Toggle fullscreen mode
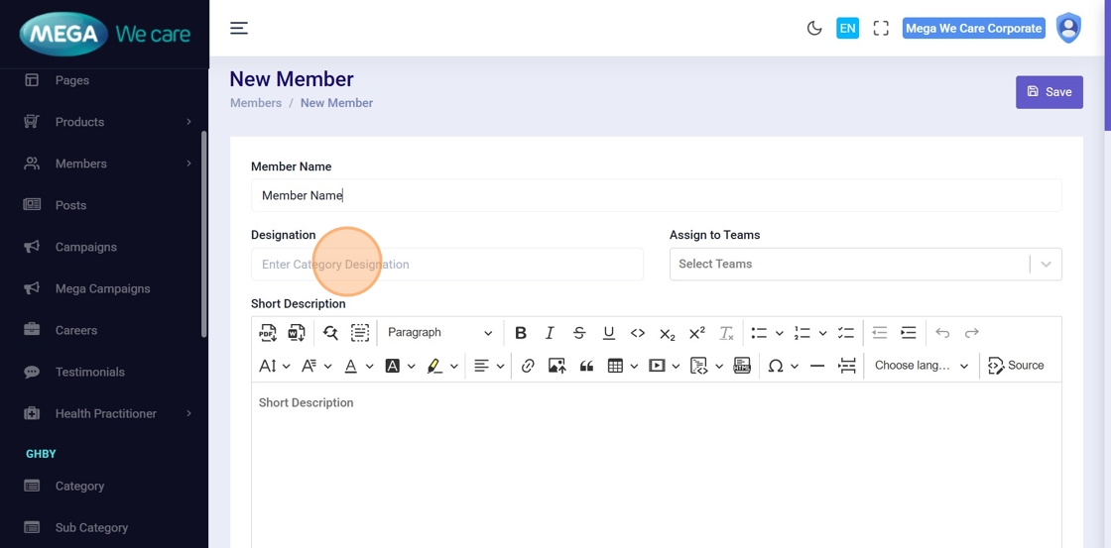Image resolution: width=1111 pixels, height=548 pixels. [x=881, y=29]
